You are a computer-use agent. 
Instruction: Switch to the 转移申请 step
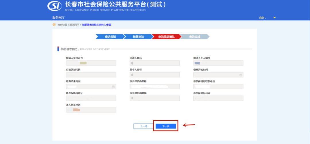pos(138,37)
